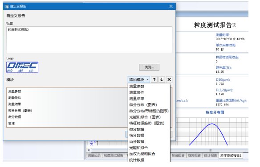Open the 添加模块 dropdown
Screen dimensions: 260x167
click(139, 79)
